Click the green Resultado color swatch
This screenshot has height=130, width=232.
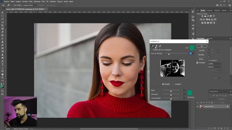point(190,93)
